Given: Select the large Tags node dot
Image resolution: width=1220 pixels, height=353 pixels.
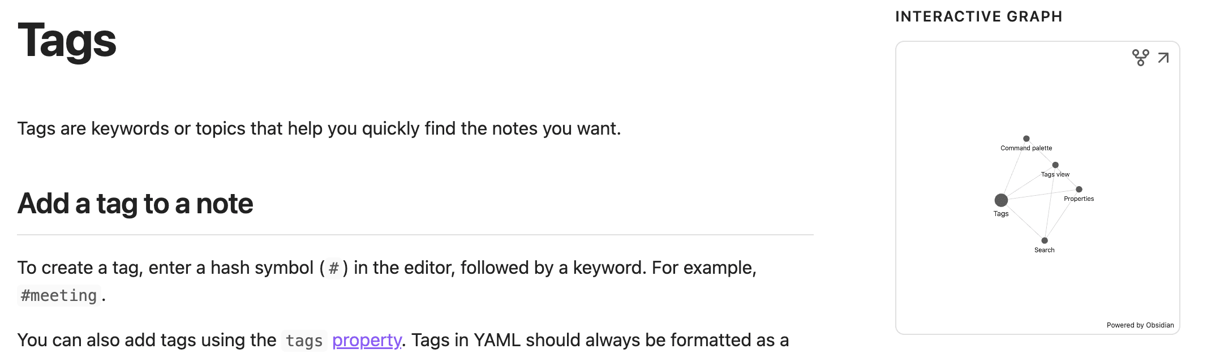Looking at the screenshot, I should [1001, 200].
